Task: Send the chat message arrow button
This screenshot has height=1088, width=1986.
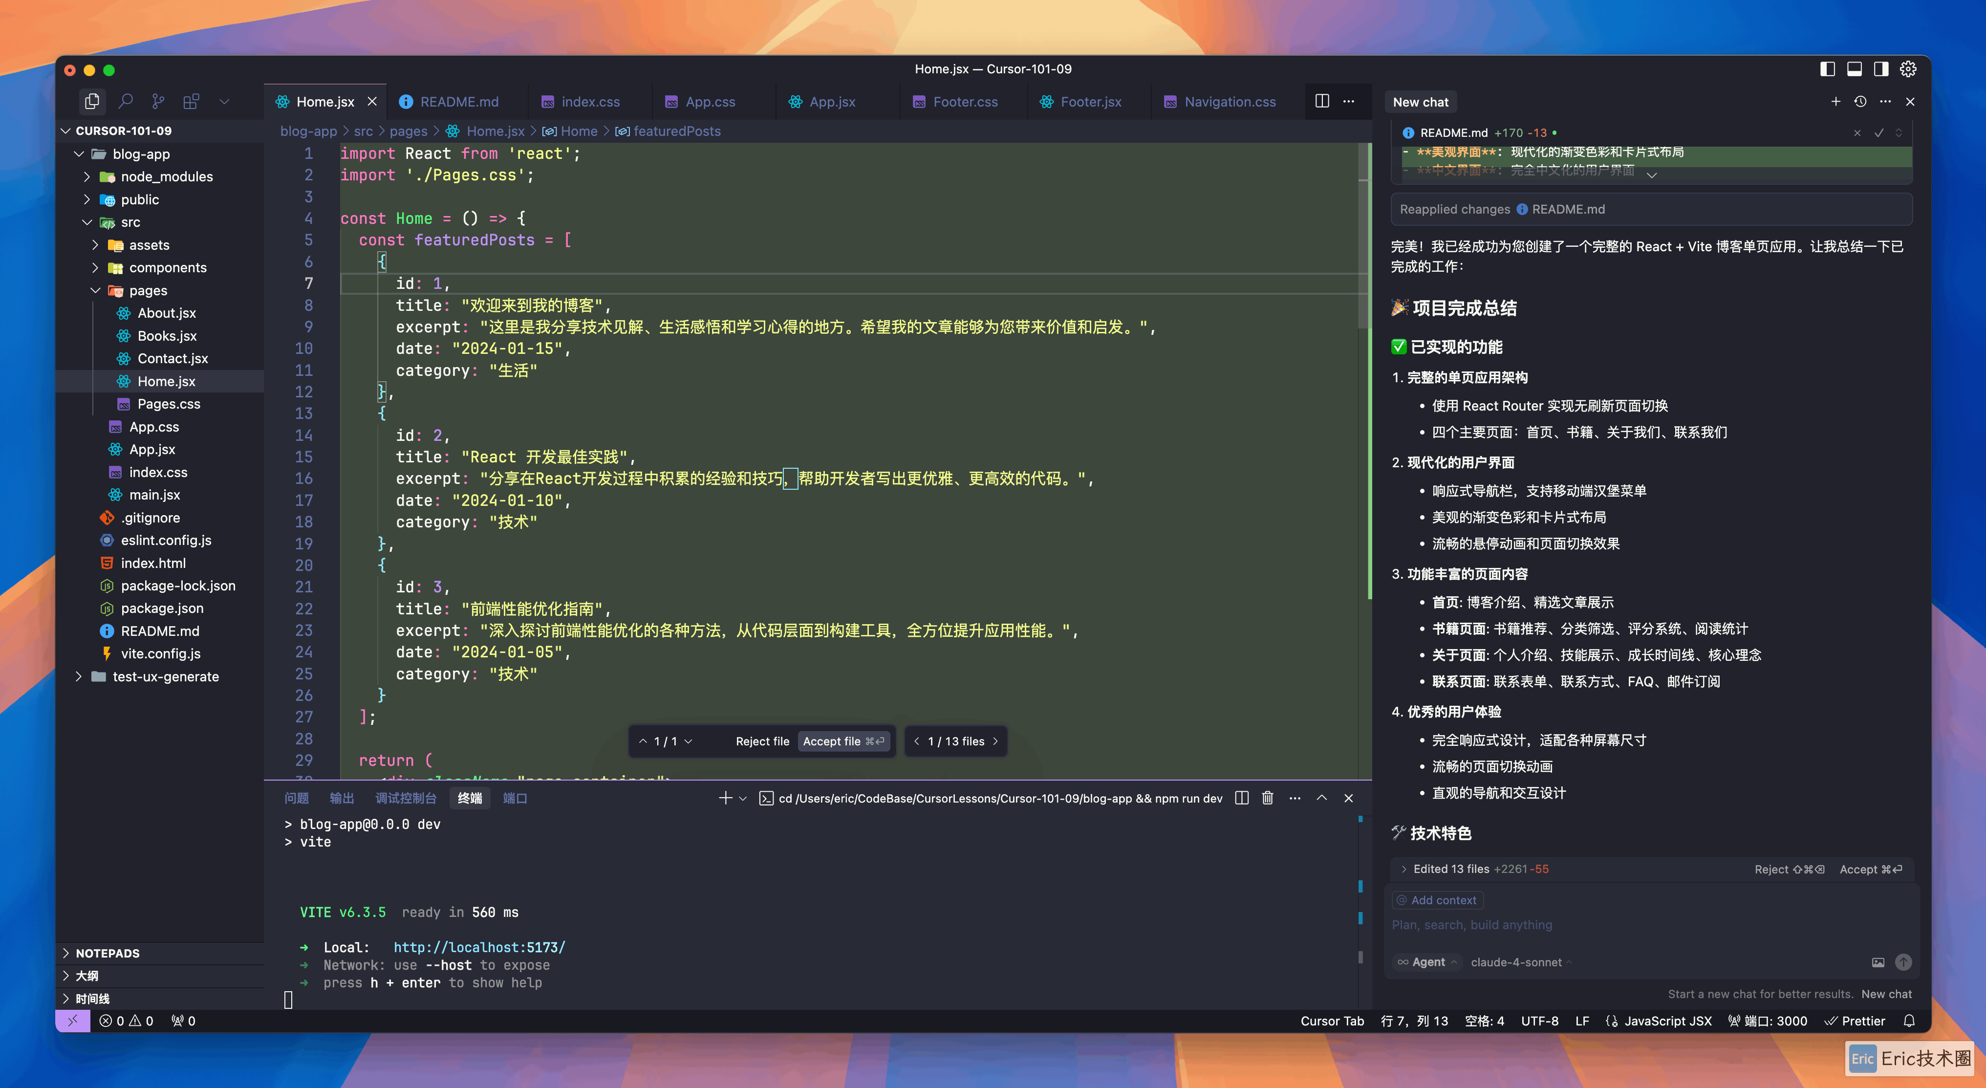Action: [1903, 961]
